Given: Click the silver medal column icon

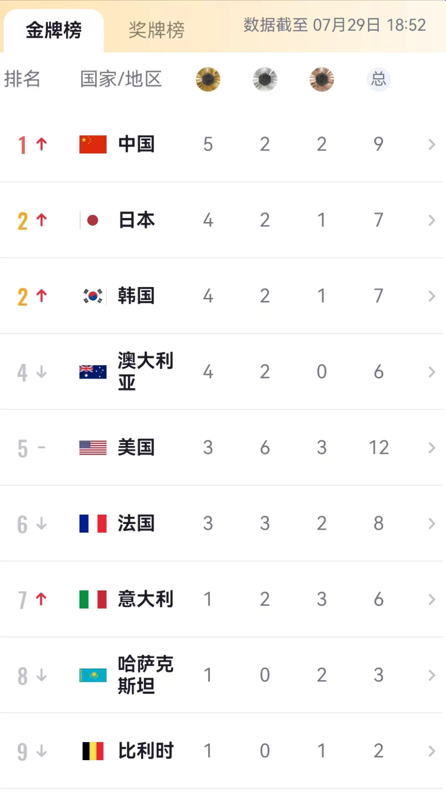Looking at the screenshot, I should click(x=265, y=79).
